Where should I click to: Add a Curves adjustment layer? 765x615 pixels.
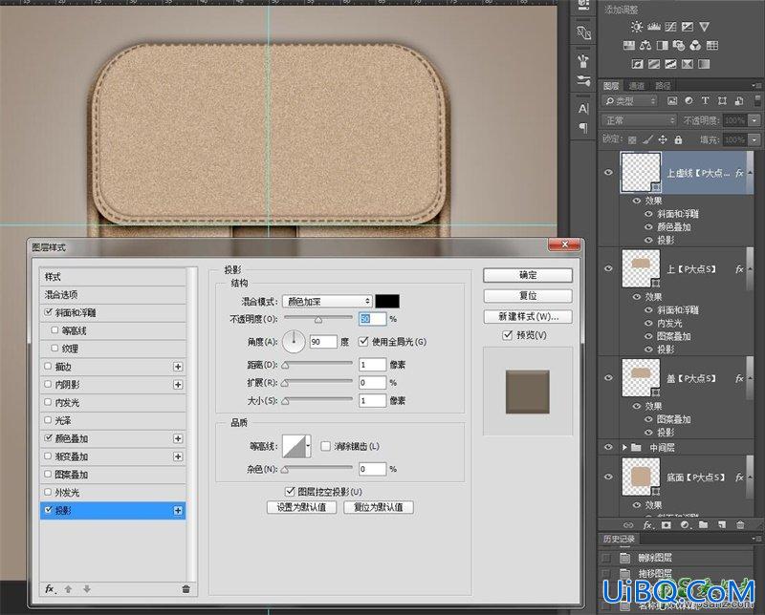tap(671, 28)
